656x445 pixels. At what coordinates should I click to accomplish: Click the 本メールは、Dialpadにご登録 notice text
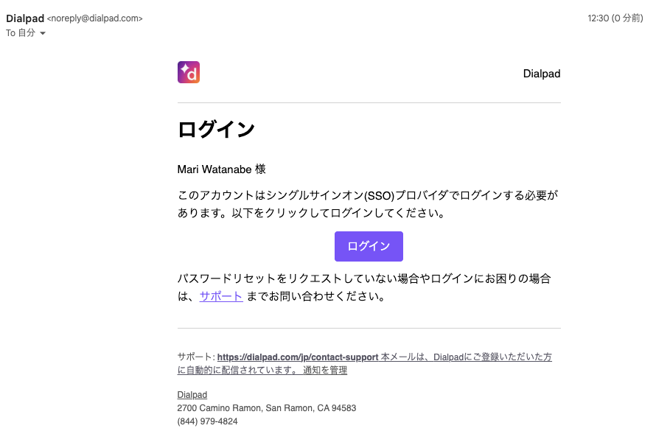pos(364,363)
